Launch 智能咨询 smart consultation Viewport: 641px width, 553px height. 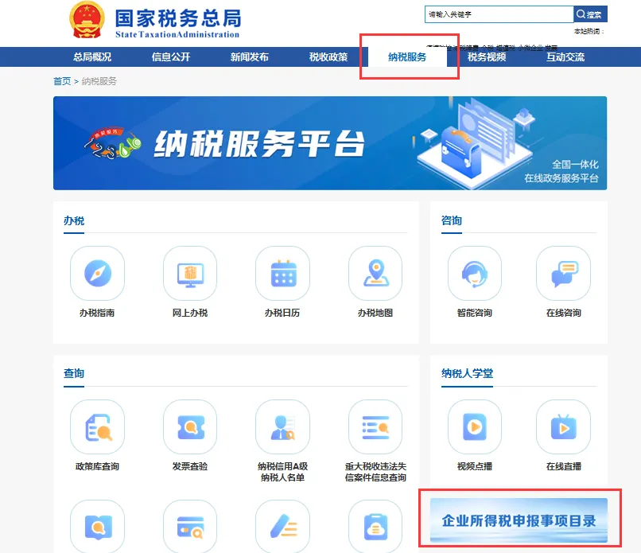point(474,273)
